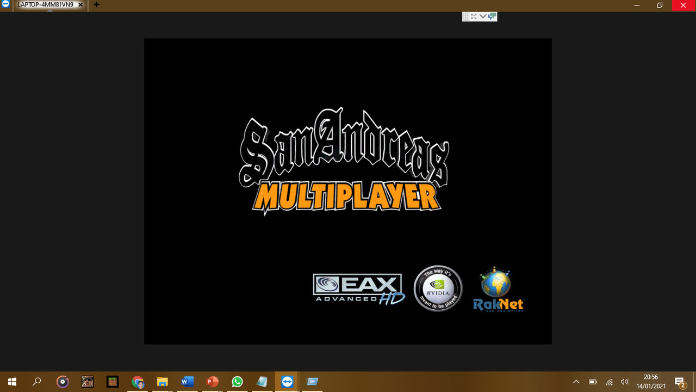Open the blue window app taskbar icon
696x392 pixels.
(x=312, y=382)
